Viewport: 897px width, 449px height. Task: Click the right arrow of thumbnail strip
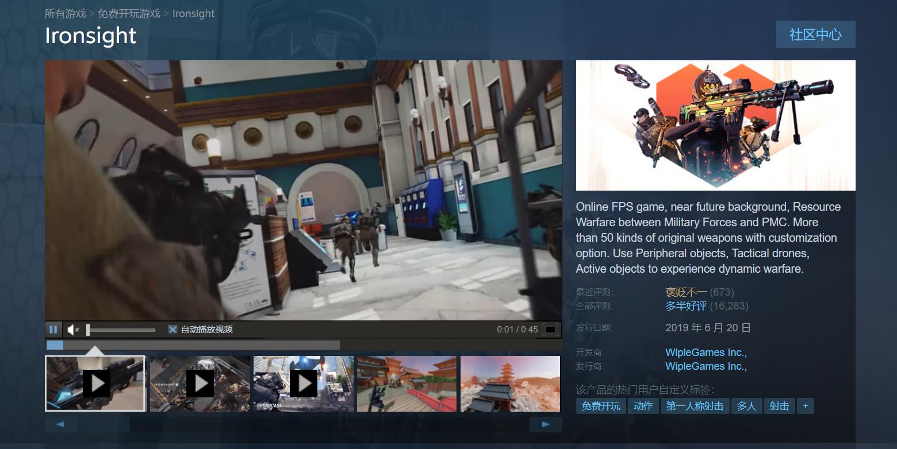tap(546, 424)
